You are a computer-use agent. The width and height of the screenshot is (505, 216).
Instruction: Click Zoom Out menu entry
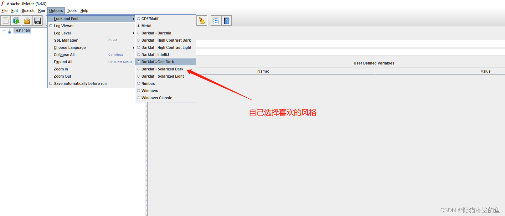click(91, 76)
